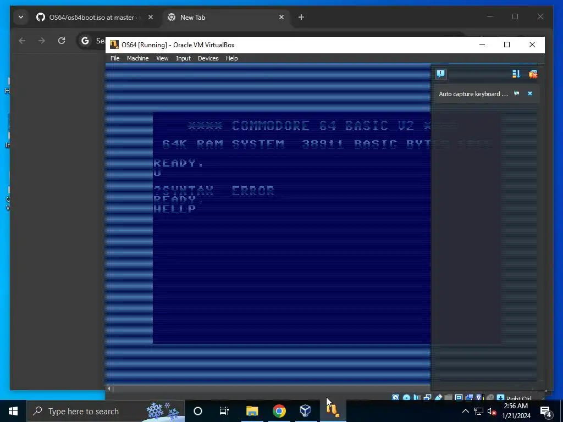The image size is (563, 422).
Task: Click the CPU virtualization status icon
Action: (480, 398)
